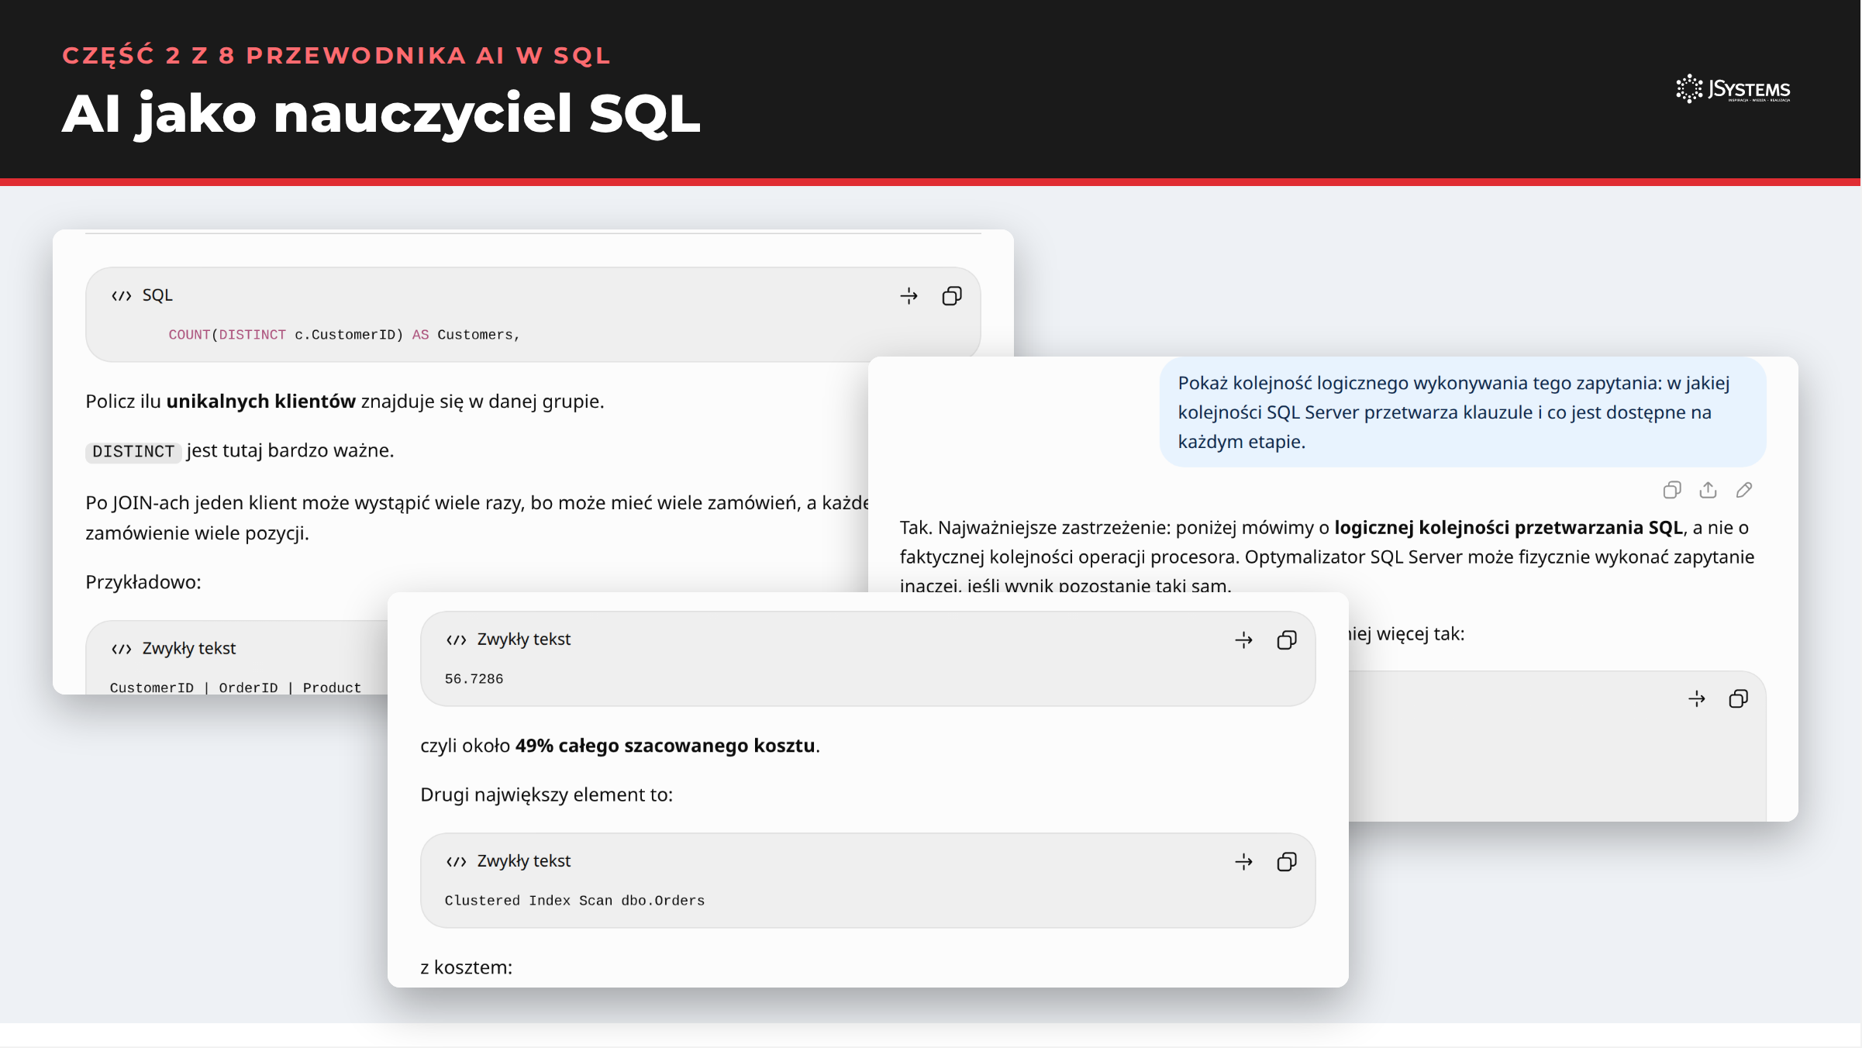Click the text 'Clustered Index Scan dbo.Orders'
This screenshot has height=1048, width=1862.
[x=574, y=901]
